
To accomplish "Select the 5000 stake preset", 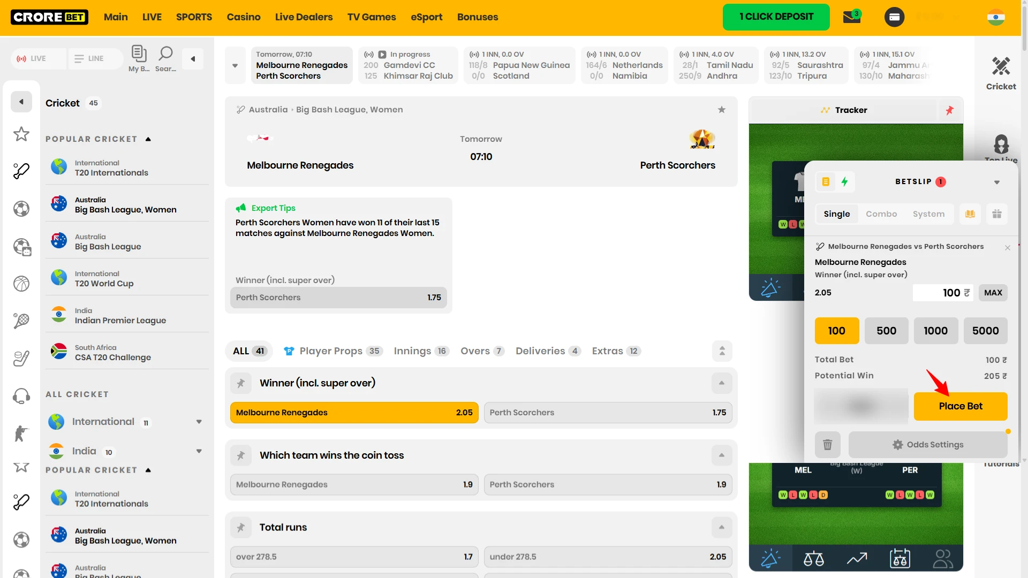I will [x=985, y=331].
